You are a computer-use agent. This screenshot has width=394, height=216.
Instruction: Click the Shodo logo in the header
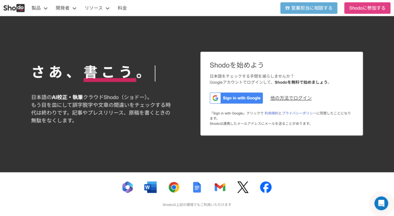pyautogui.click(x=14, y=8)
